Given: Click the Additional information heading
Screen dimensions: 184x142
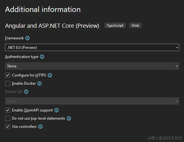Looking at the screenshot, I should (43, 9).
